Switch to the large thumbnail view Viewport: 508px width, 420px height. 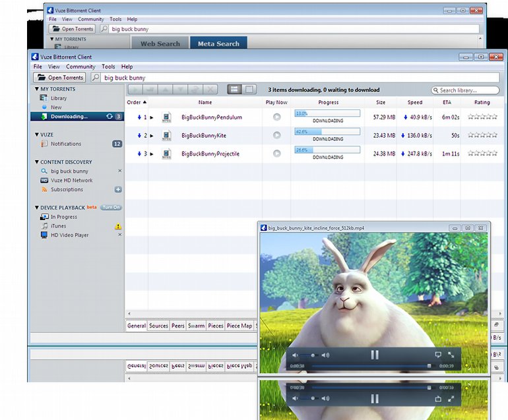click(x=249, y=90)
